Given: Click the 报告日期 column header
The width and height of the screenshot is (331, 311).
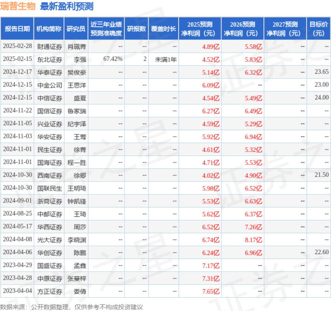Looking at the screenshot, I should pyautogui.click(x=17, y=29).
